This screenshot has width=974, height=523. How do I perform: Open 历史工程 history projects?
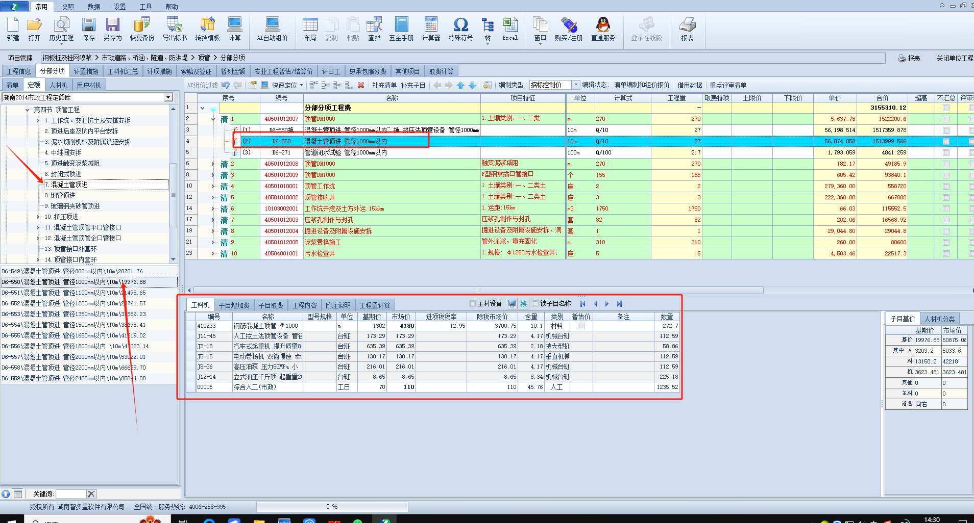pos(61,29)
